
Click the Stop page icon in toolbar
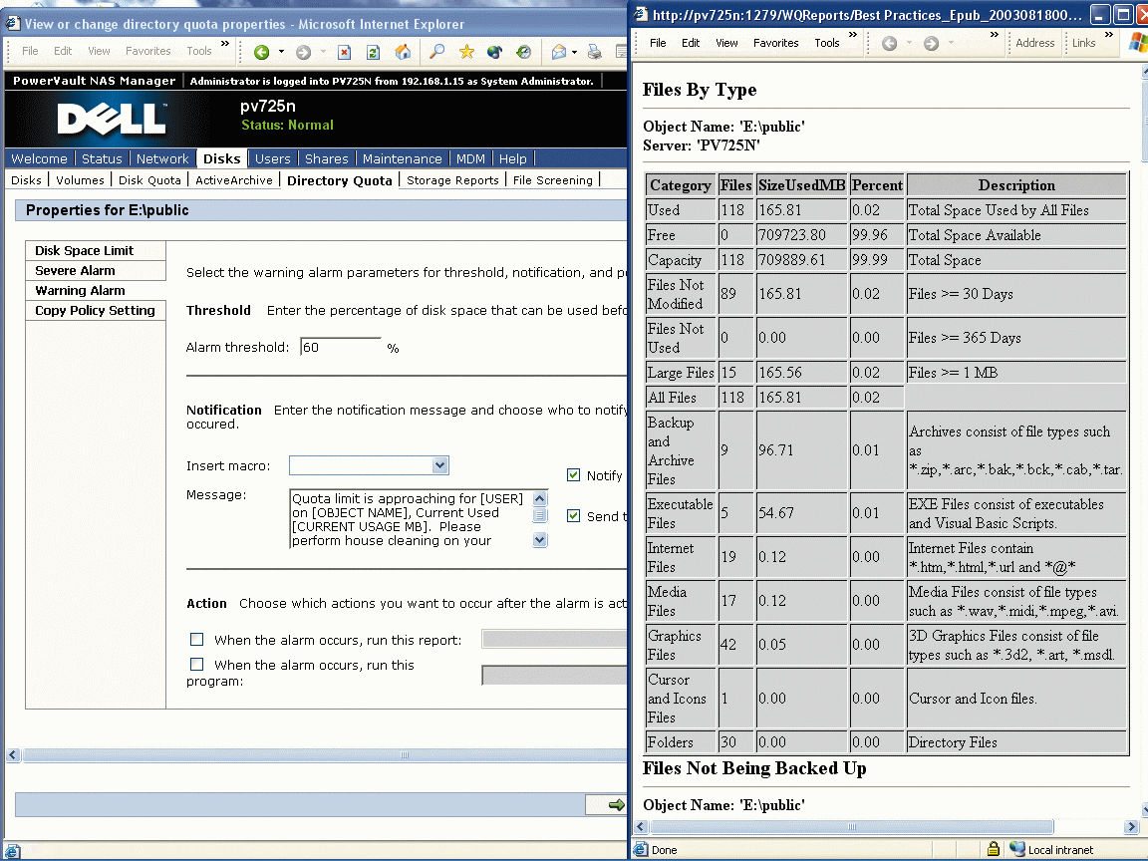(344, 52)
